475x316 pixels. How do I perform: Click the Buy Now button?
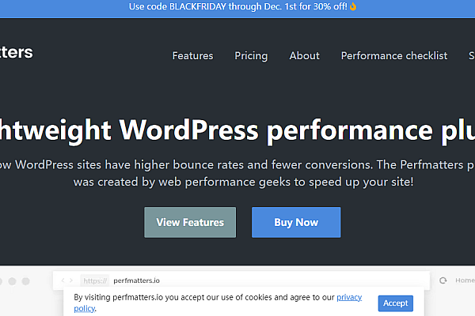click(296, 222)
